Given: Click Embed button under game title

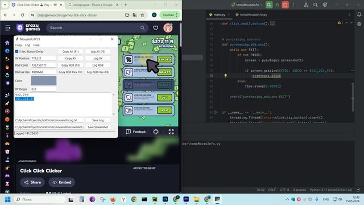Looking at the screenshot, I should [x=62, y=182].
